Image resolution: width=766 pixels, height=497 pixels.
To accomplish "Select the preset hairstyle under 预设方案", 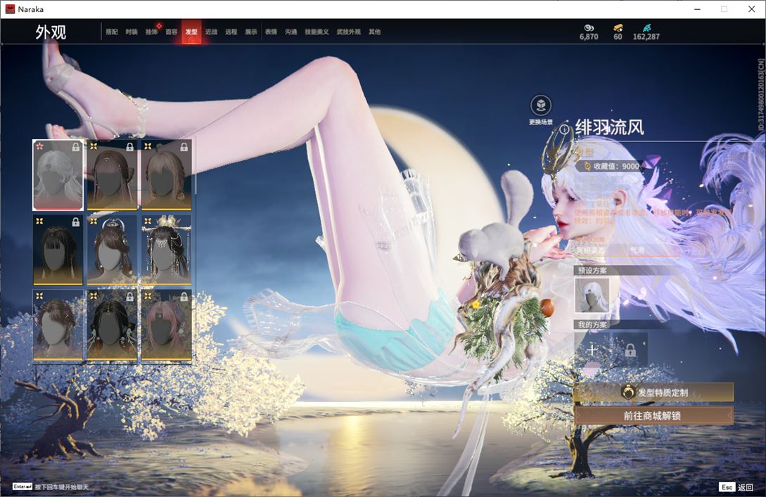I will click(x=592, y=296).
